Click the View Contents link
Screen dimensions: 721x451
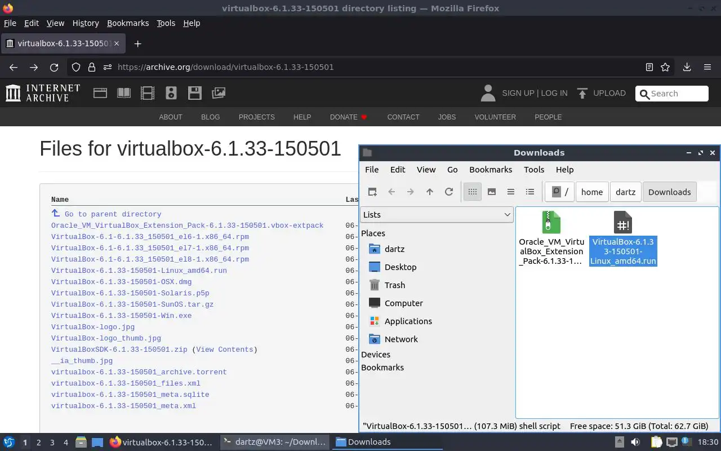pos(224,350)
